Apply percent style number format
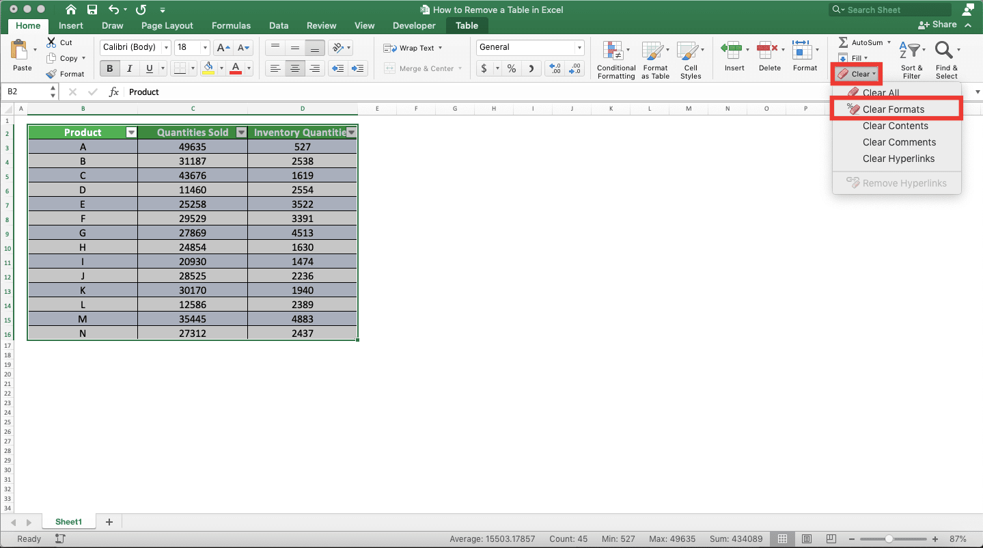Viewport: 983px width, 548px height. 511,68
